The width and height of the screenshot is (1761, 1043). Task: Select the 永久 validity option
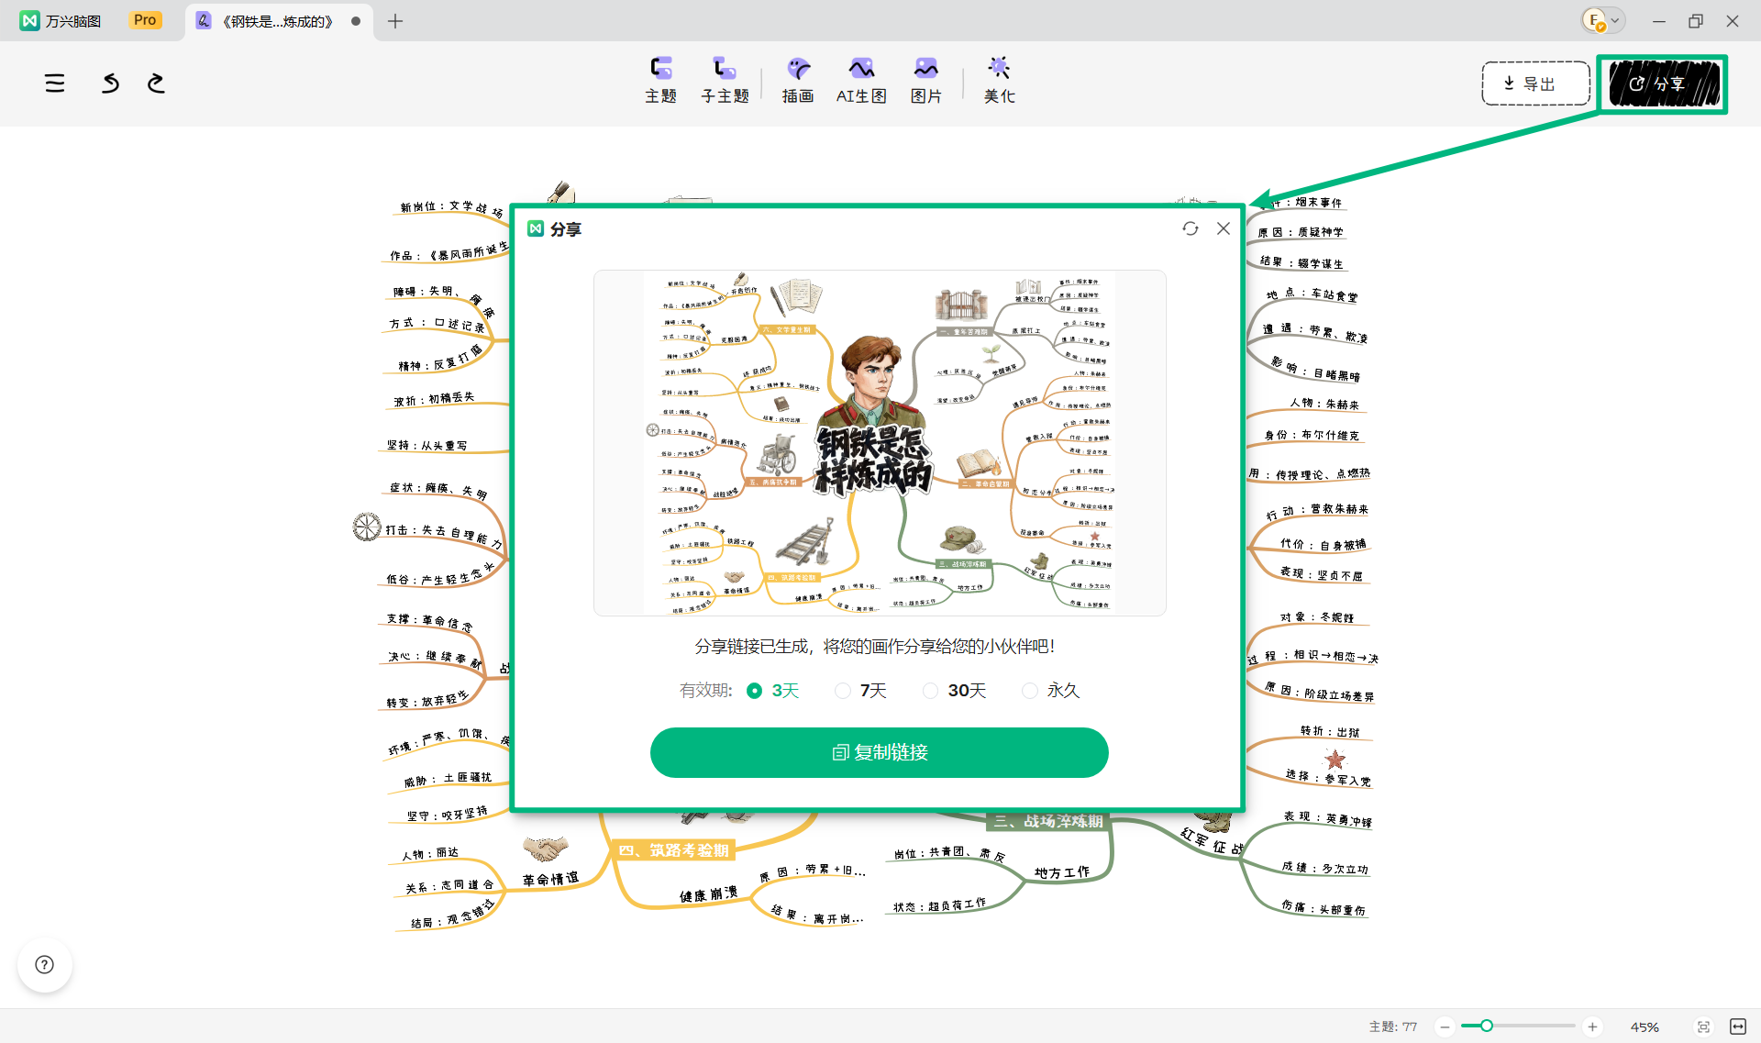(1051, 691)
